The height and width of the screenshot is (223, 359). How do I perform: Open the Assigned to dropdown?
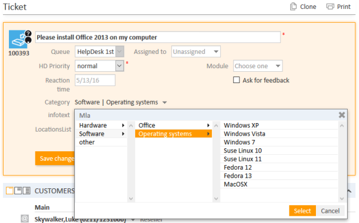196,51
